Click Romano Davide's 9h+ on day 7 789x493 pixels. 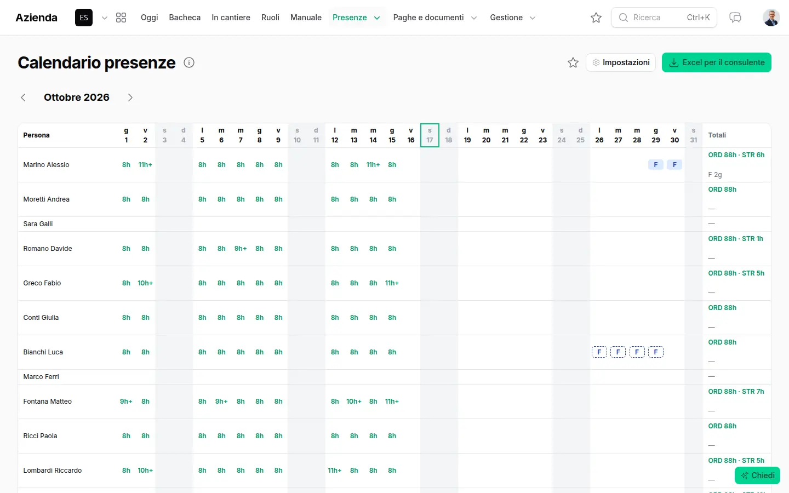[241, 249]
